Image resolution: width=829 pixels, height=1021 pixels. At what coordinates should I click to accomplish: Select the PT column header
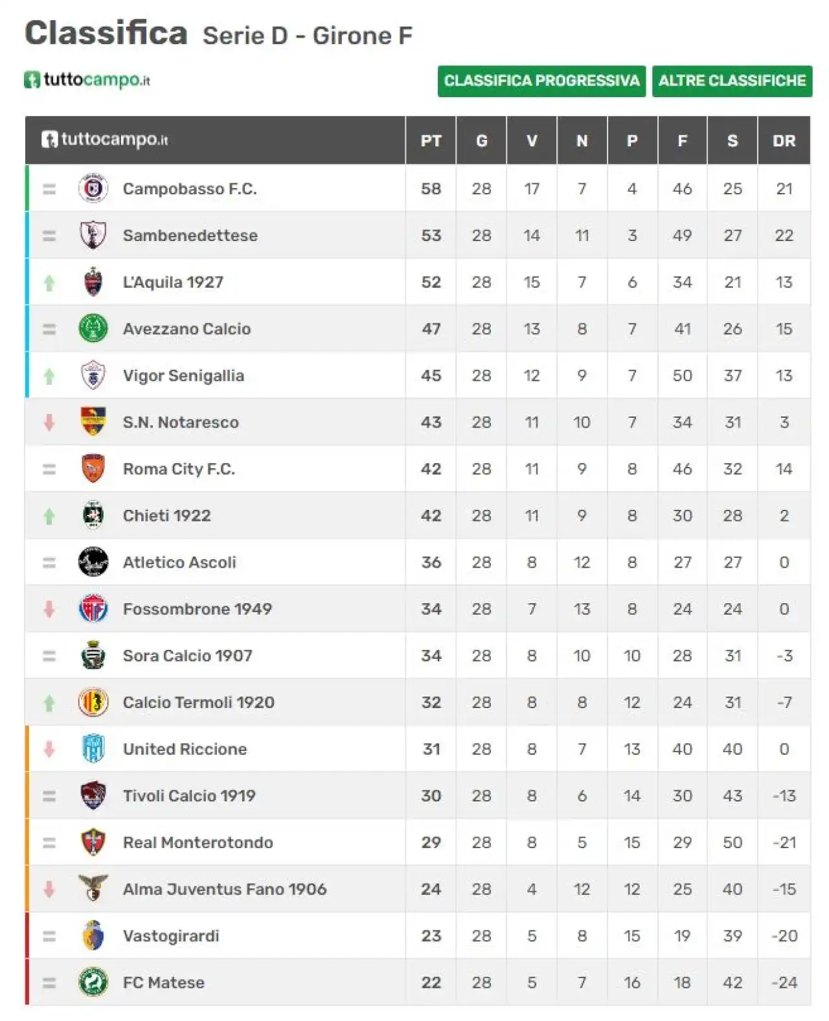pos(431,141)
